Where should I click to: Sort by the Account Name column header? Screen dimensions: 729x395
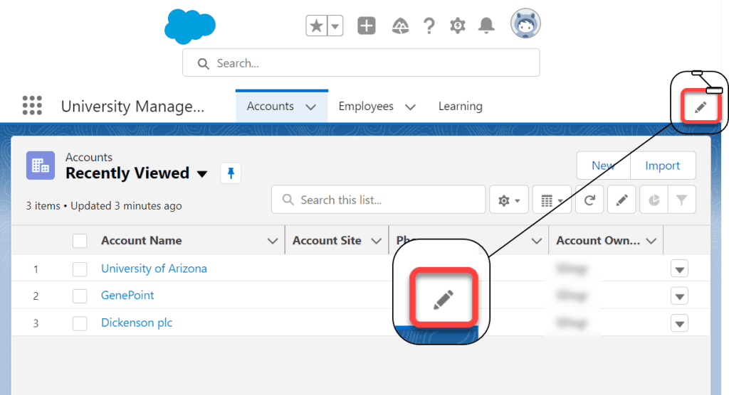tap(142, 240)
